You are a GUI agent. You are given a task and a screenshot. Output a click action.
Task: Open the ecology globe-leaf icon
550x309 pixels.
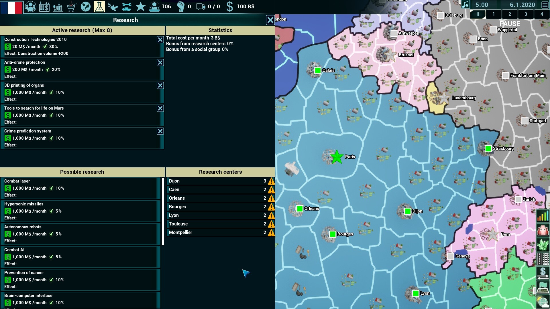click(85, 7)
